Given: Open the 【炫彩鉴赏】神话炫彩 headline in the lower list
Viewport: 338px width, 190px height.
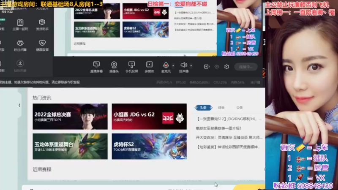Looking at the screenshot, I should [229, 147].
